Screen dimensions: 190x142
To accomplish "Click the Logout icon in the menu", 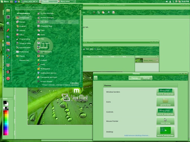I will click(8, 72).
